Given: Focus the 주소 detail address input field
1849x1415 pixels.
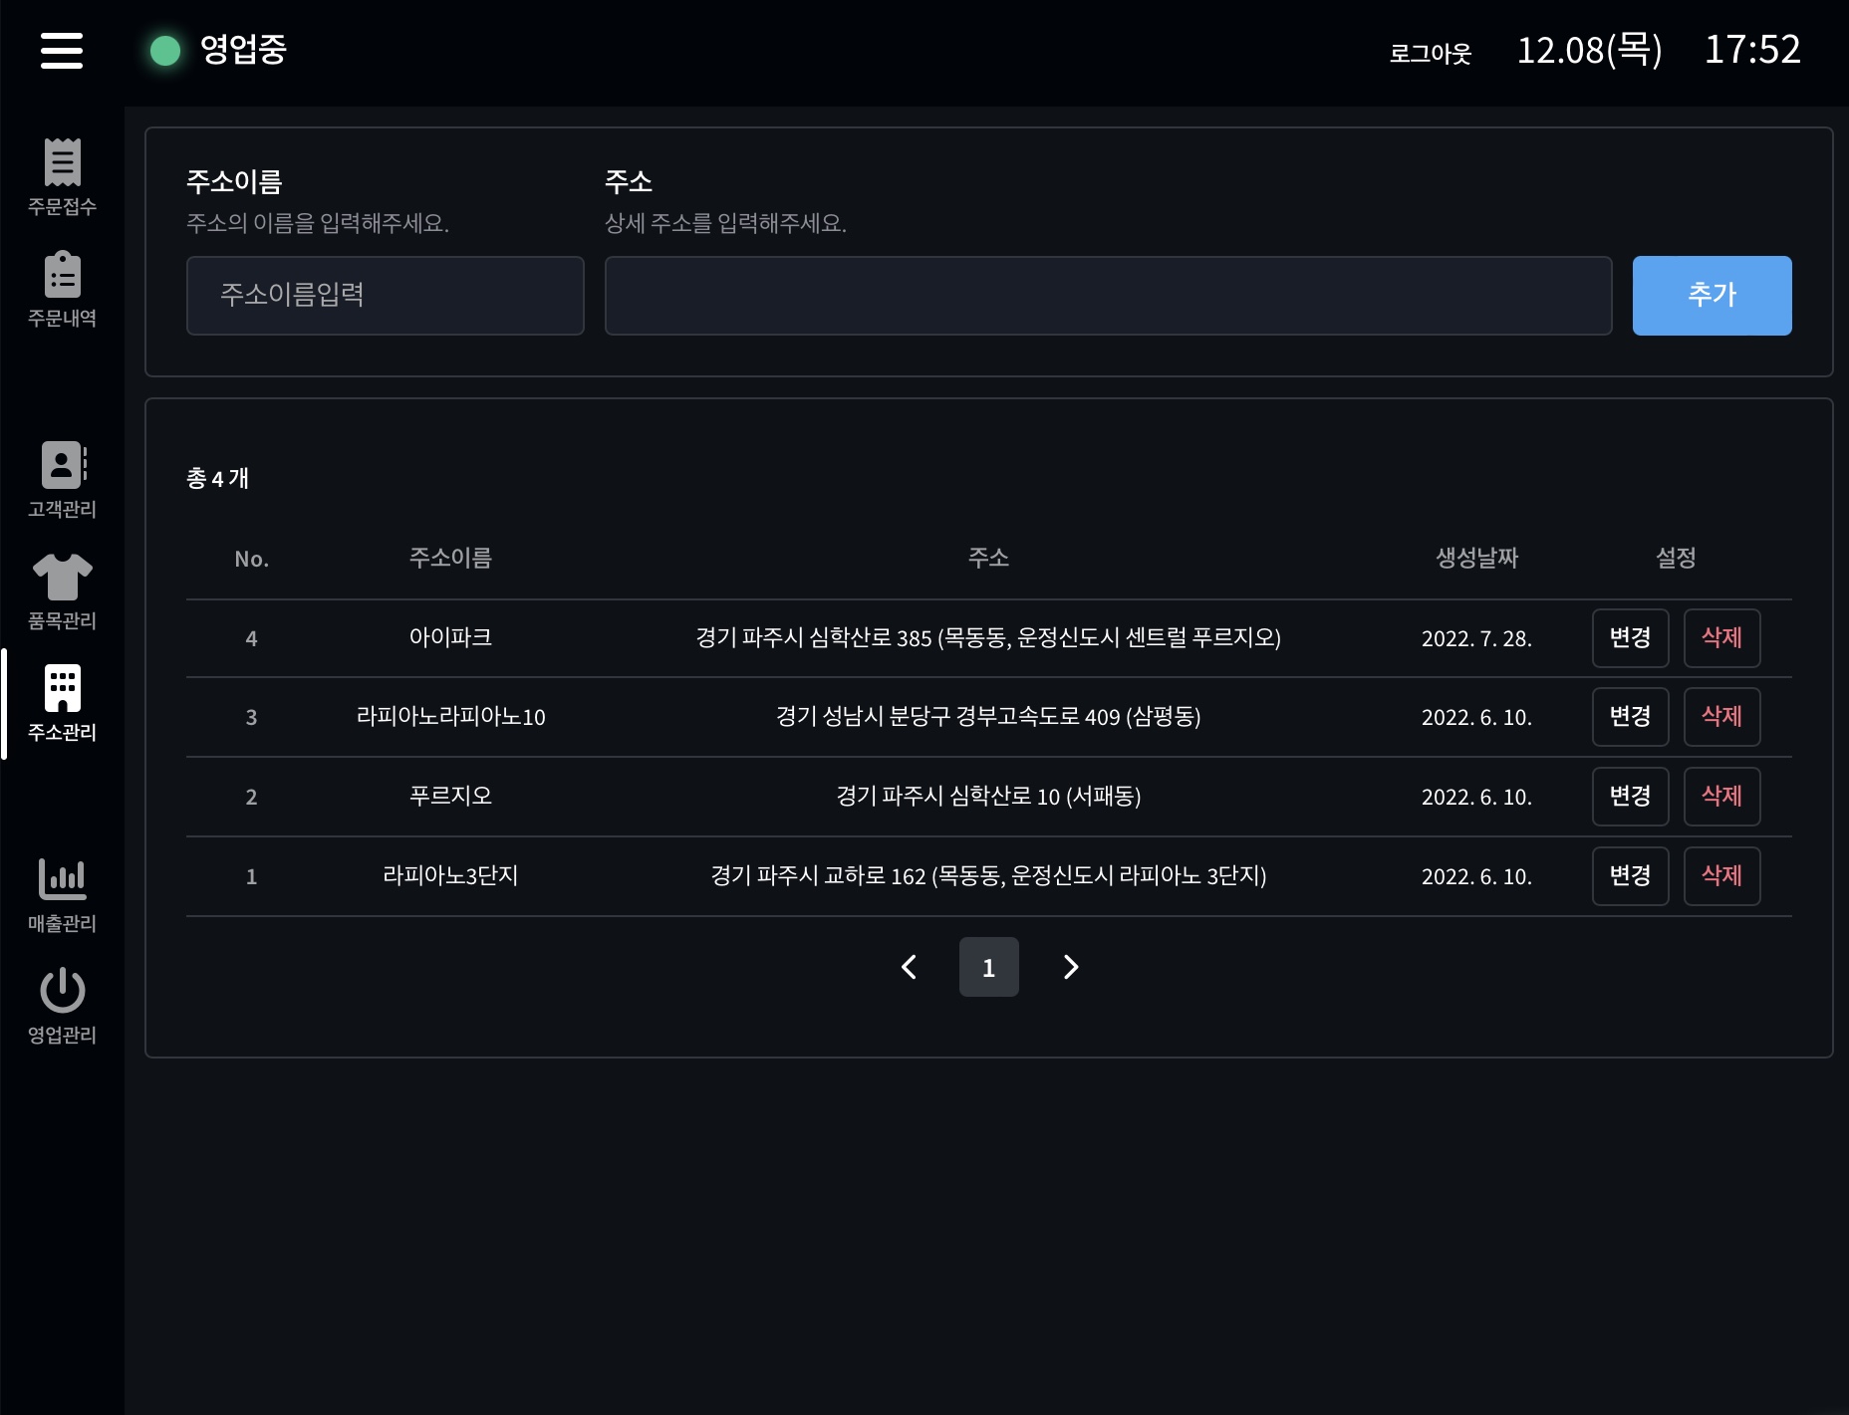Looking at the screenshot, I should [1108, 296].
